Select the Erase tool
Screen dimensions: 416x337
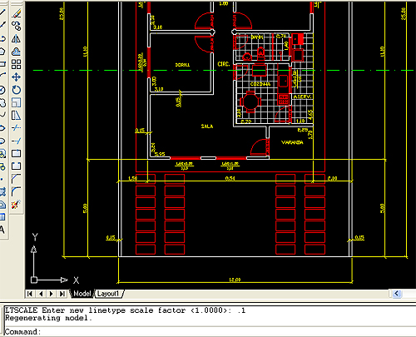click(17, 13)
